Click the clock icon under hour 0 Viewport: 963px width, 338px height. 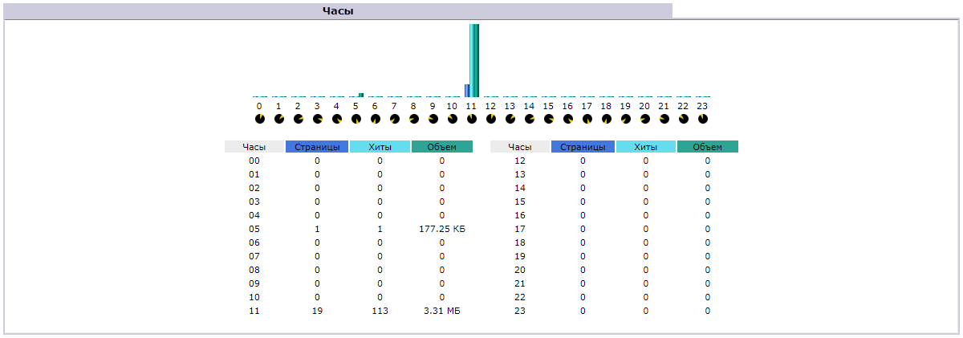(x=259, y=119)
